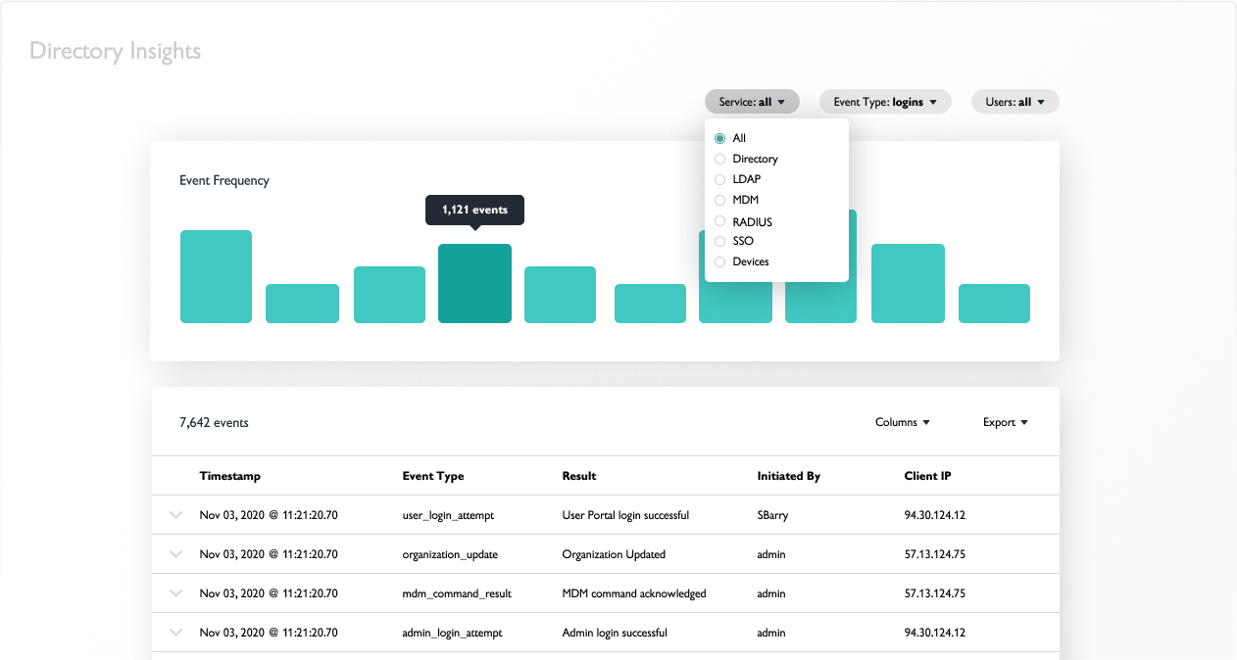This screenshot has width=1237, height=660.
Task: Open the Columns menu
Action: coord(902,423)
